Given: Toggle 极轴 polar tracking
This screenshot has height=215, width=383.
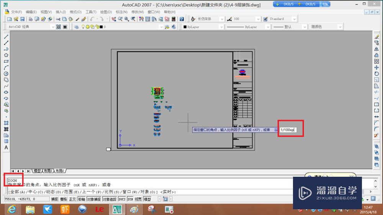Looking at the screenshot, I should pos(82,199).
